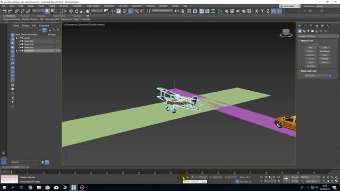Activate the Select and Uniform Scale tool
The image size is (340, 191).
82,11
